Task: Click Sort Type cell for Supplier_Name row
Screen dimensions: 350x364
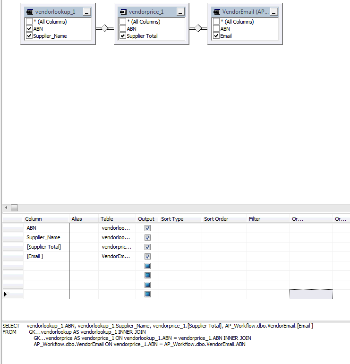Action: pyautogui.click(x=180, y=237)
